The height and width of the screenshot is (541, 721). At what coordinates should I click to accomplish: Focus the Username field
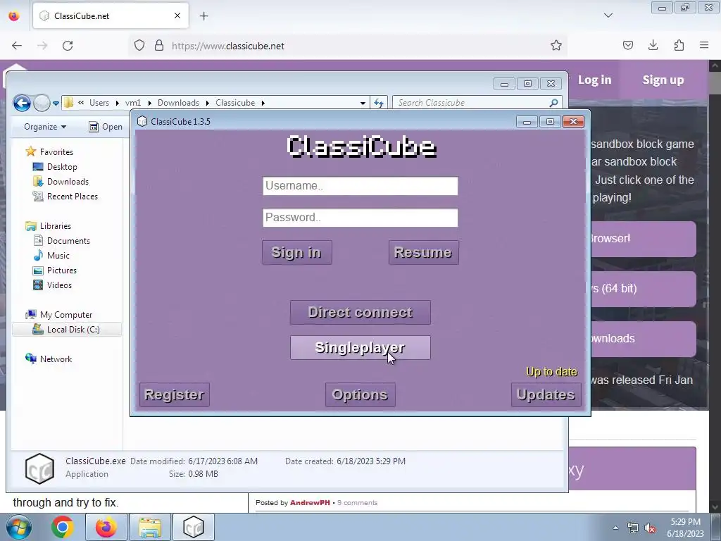pyautogui.click(x=360, y=186)
